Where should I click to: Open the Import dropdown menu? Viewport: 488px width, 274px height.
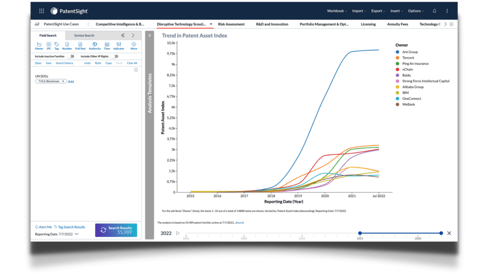pyautogui.click(x=359, y=11)
